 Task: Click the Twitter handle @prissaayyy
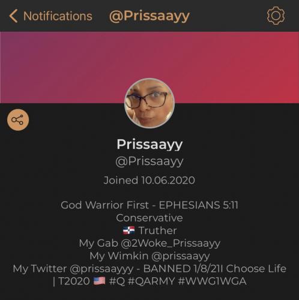coord(101,269)
